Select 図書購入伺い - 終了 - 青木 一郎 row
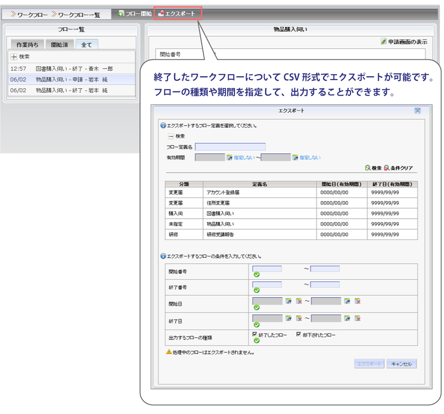 [72, 69]
